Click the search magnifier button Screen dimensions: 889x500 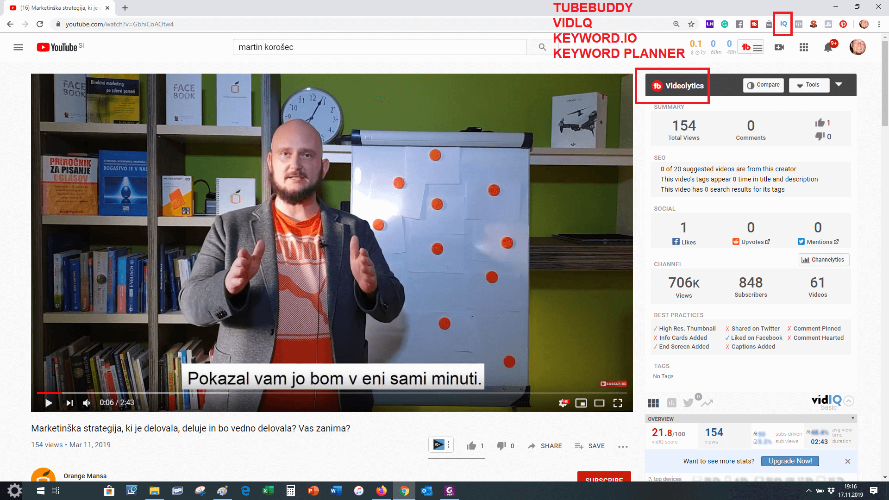click(542, 47)
